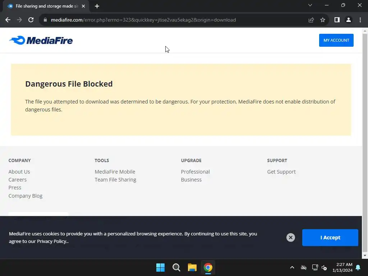This screenshot has width=368, height=276.
Task: Open the network tray icon
Action: pos(315,267)
